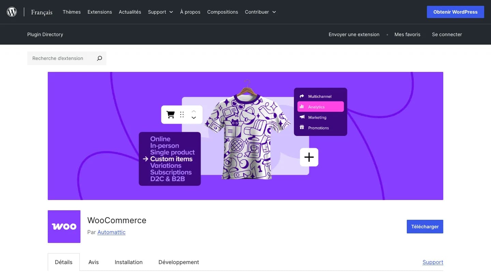Open Actualités in the top navigation
Viewport: 491px width, 276px height.
click(x=130, y=12)
